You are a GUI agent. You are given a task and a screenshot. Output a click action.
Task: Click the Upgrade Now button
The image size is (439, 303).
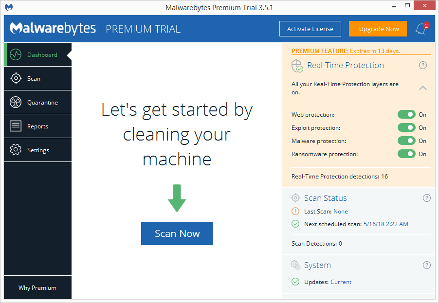378,29
